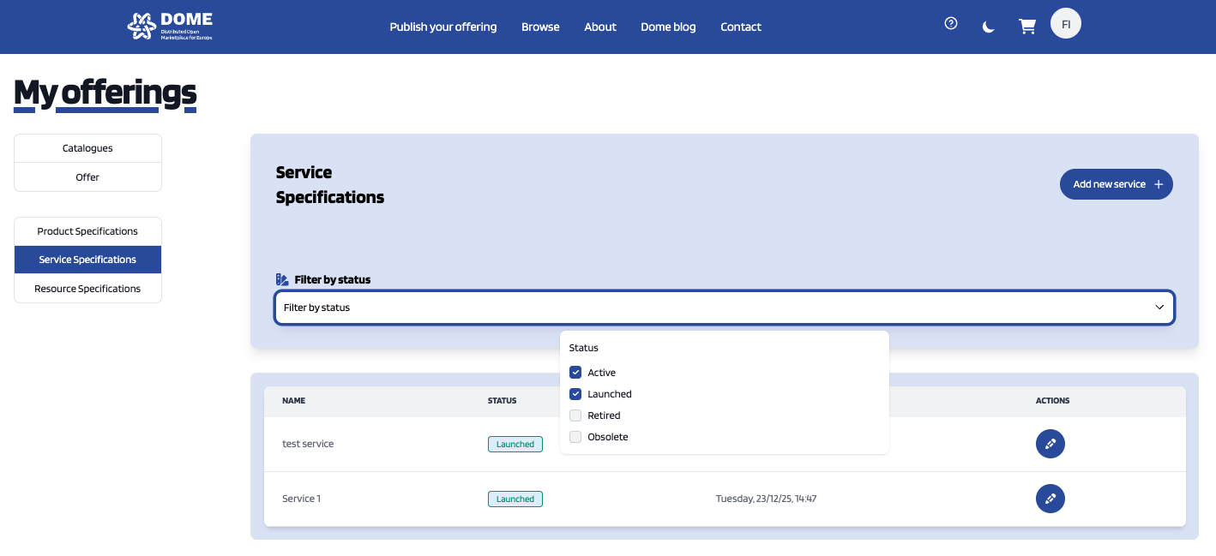Click the DOME logo in header
The height and width of the screenshot is (556, 1216).
[x=170, y=26]
